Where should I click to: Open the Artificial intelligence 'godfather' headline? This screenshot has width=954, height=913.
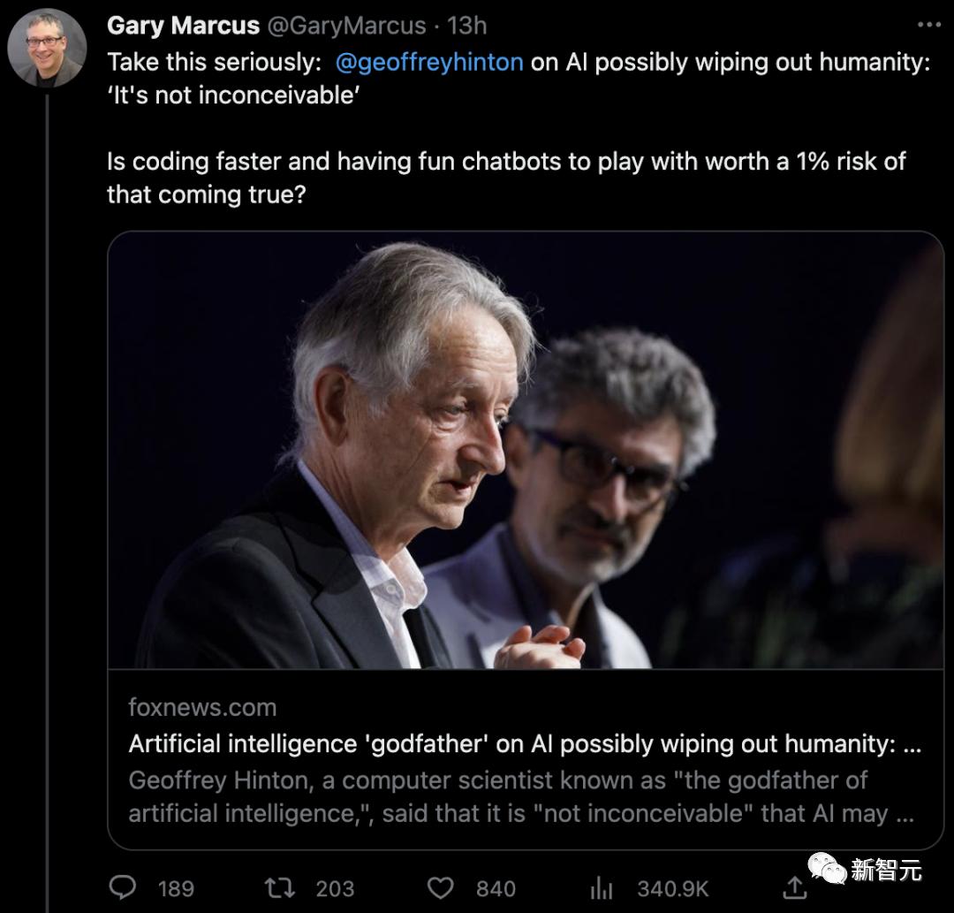tap(525, 744)
